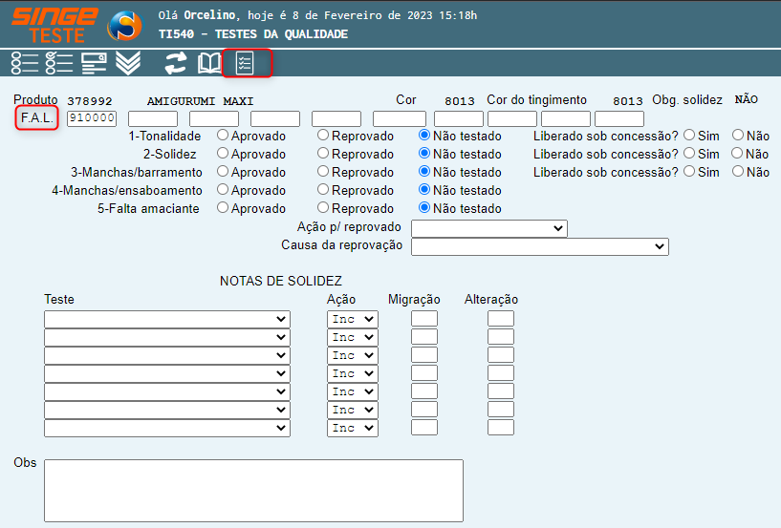Click the F.A.L. button

(38, 118)
